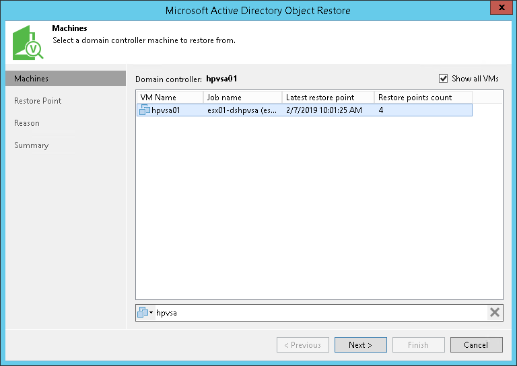Toggle the Show all VMs checkbox

[x=444, y=79]
